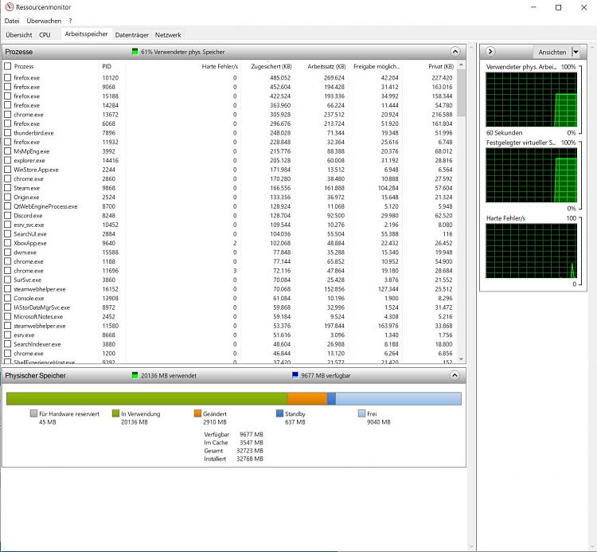The image size is (597, 552).
Task: Click the green In Verwendung memory bar
Action: coord(146,399)
